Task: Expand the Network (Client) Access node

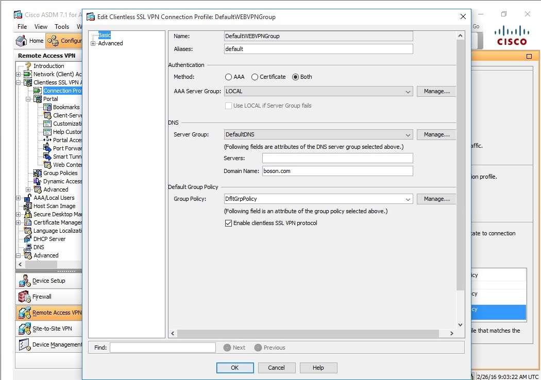Action: (x=18, y=74)
